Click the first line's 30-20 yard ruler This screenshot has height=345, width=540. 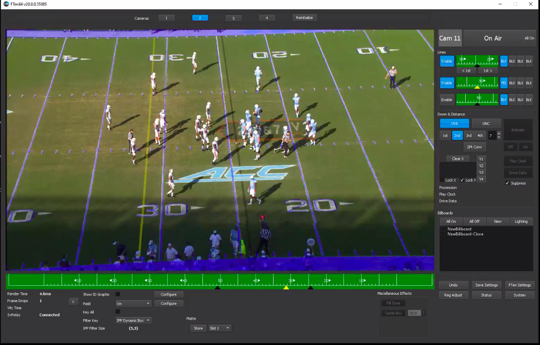pos(477,61)
